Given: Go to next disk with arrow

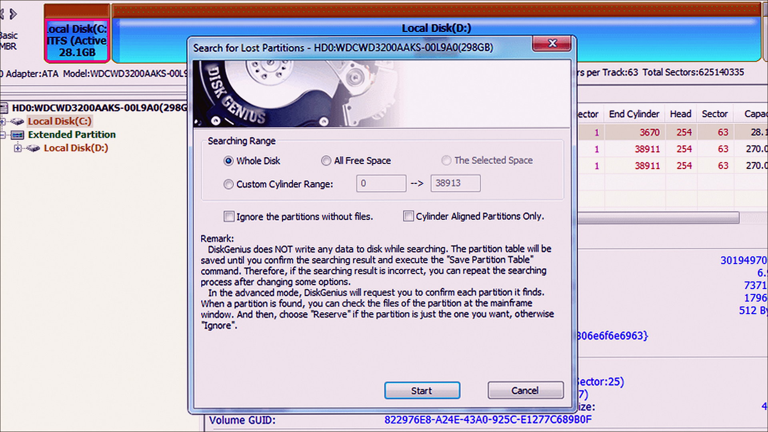Looking at the screenshot, I should [x=14, y=14].
